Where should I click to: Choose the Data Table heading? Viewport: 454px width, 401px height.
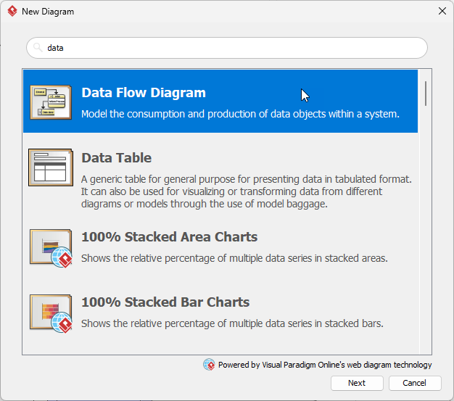coord(117,157)
